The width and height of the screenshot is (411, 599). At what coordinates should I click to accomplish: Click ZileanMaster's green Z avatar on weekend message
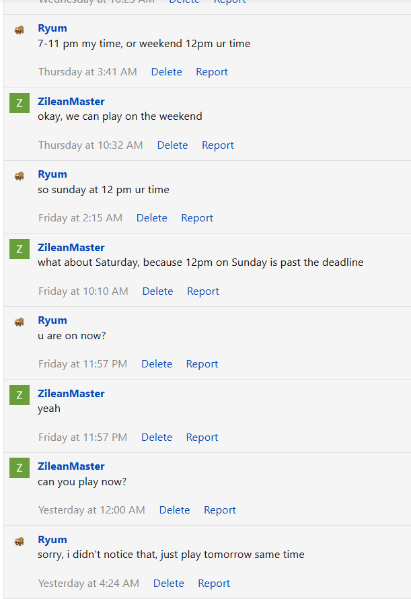pos(20,103)
